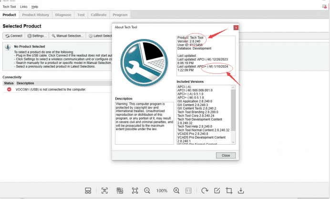330x199 pixels.
Task: Click up arrow of Included Versions scrollbar
Action: pos(233,87)
